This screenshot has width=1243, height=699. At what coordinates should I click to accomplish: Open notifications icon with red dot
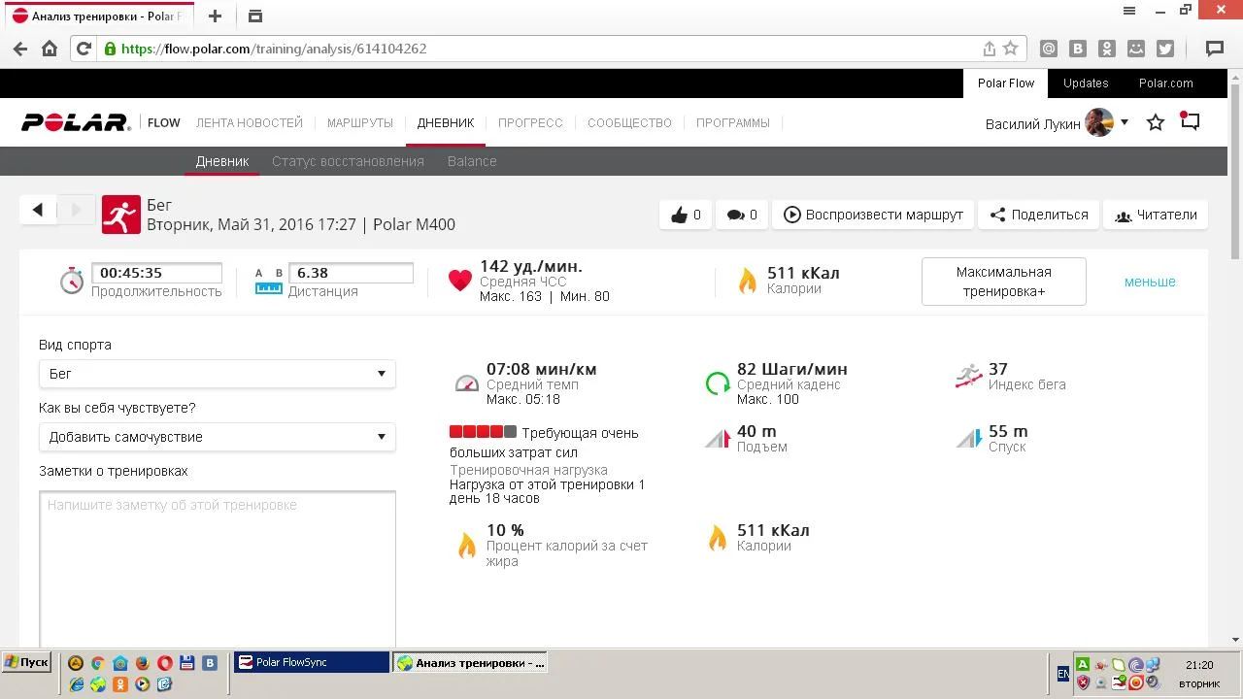[x=1190, y=122]
